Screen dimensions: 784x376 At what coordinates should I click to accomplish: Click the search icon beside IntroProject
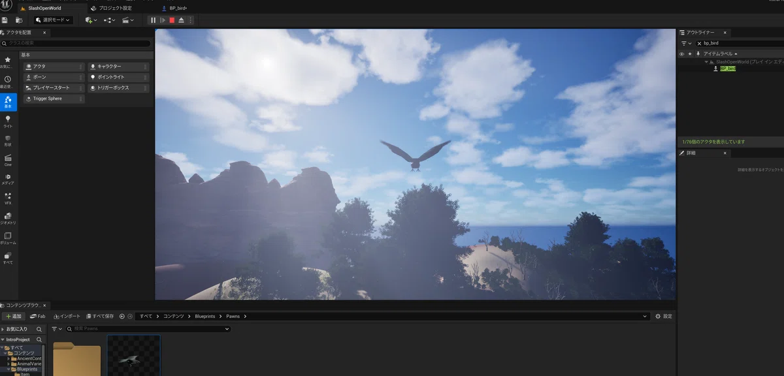[x=39, y=339]
